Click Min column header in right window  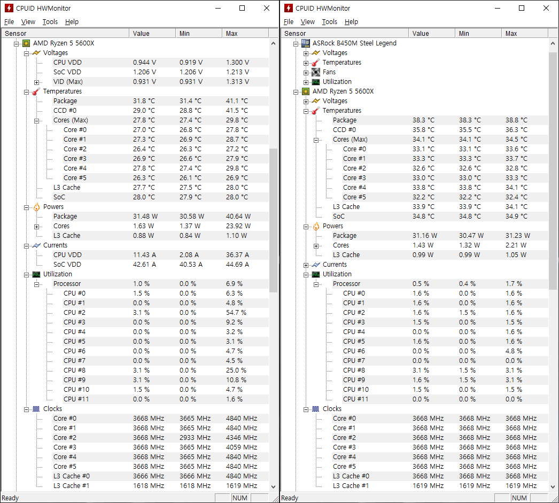pyautogui.click(x=478, y=34)
